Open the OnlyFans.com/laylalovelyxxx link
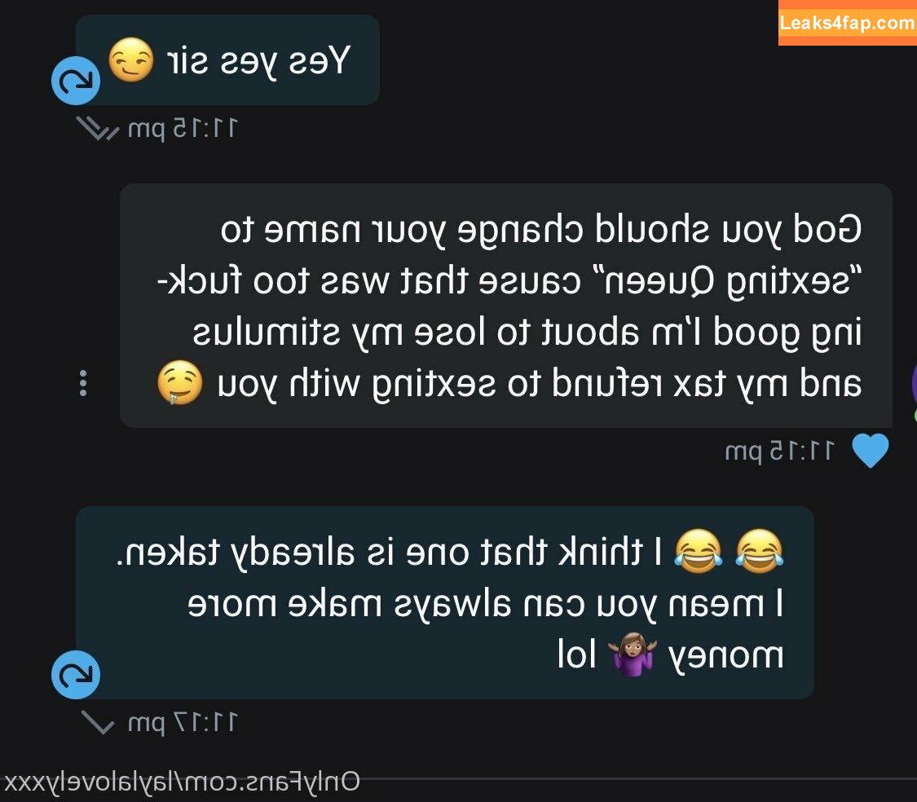917x802 pixels. coord(181,782)
